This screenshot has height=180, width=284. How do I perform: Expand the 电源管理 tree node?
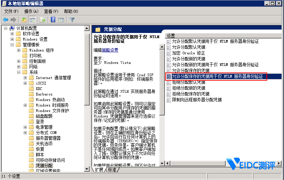coord(25,127)
